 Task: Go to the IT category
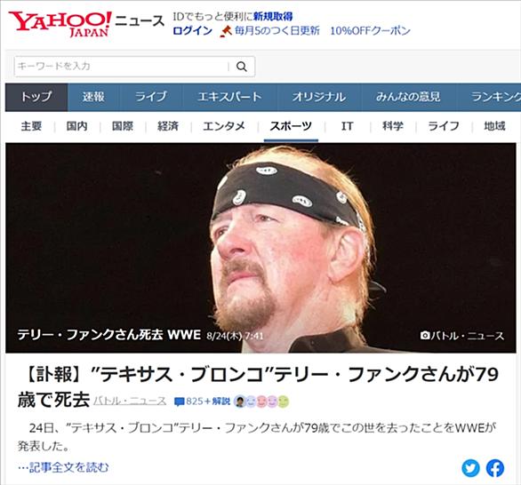coord(347,126)
